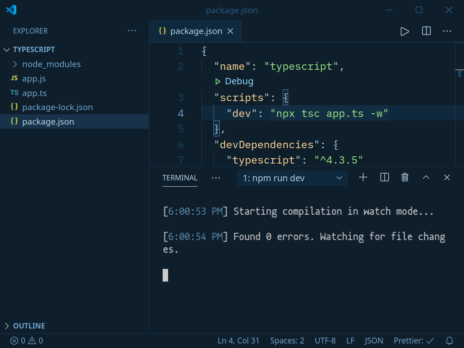Open notifications bell icon
The image size is (464, 348).
pos(449,341)
